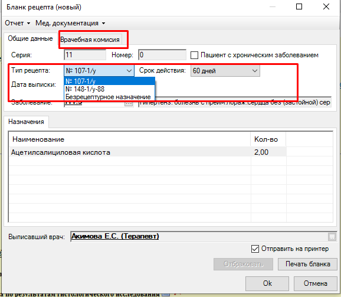Image resolution: width=341 pixels, height=297 pixels.
Task: Click the Отмена button
Action: [316, 283]
